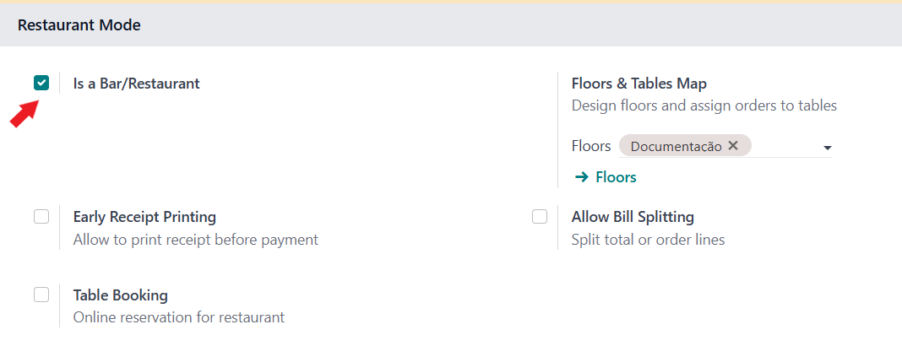Uncheck the Is a Bar/Restaurant checkbox

(41, 84)
